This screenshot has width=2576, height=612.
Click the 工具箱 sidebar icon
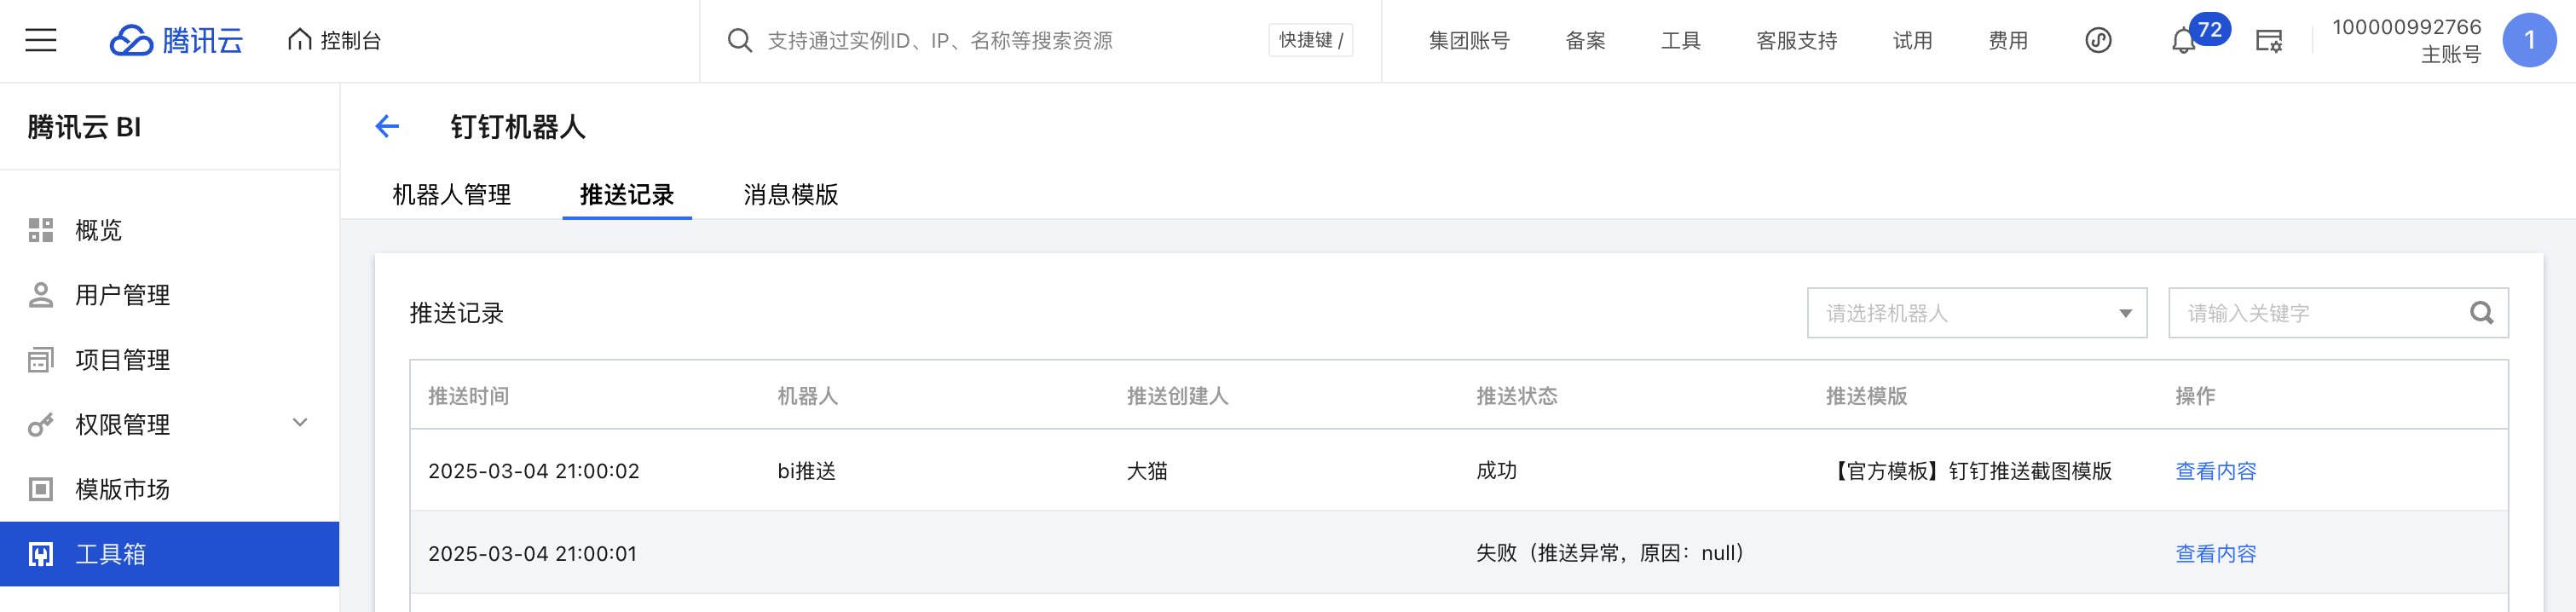click(41, 554)
